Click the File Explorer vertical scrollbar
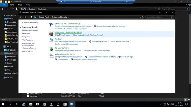The image size is (191, 107). (190, 48)
